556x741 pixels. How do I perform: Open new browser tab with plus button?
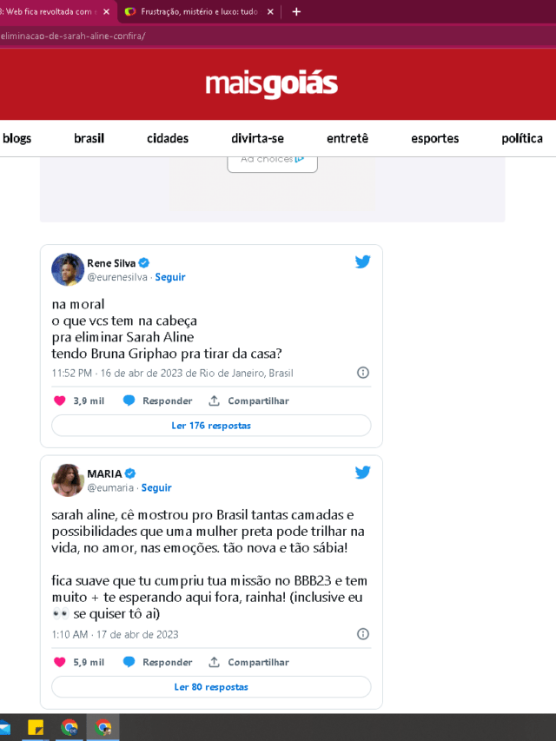click(296, 12)
